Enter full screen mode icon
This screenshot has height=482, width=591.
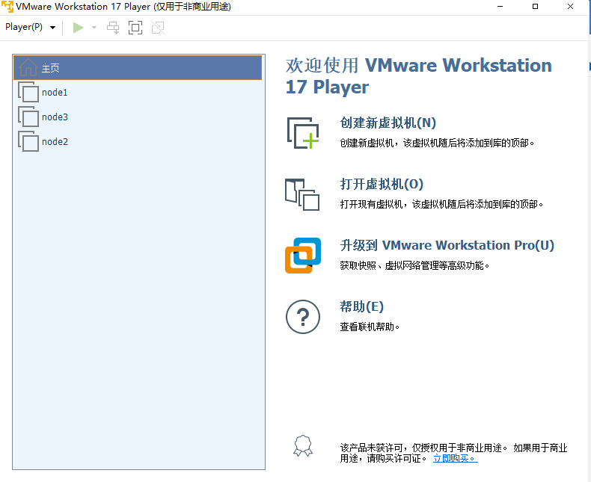coord(135,28)
